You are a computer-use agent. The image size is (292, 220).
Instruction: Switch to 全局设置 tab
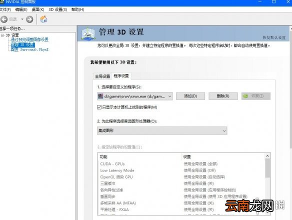tap(102, 76)
